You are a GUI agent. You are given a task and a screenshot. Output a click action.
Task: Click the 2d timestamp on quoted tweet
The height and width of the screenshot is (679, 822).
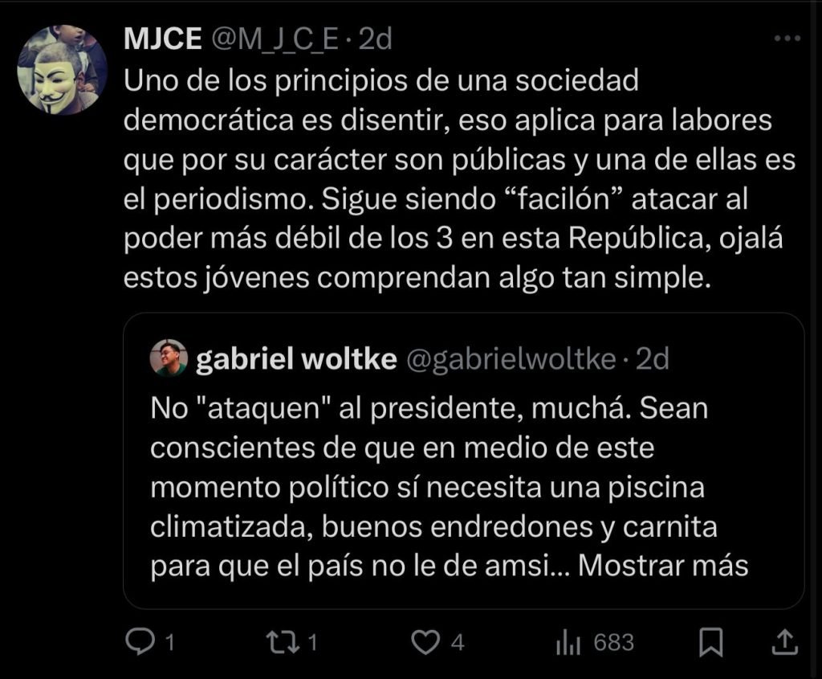point(652,360)
